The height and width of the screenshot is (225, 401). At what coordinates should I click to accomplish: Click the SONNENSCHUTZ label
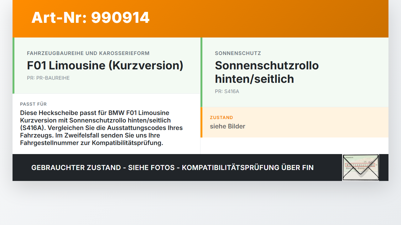click(x=238, y=53)
